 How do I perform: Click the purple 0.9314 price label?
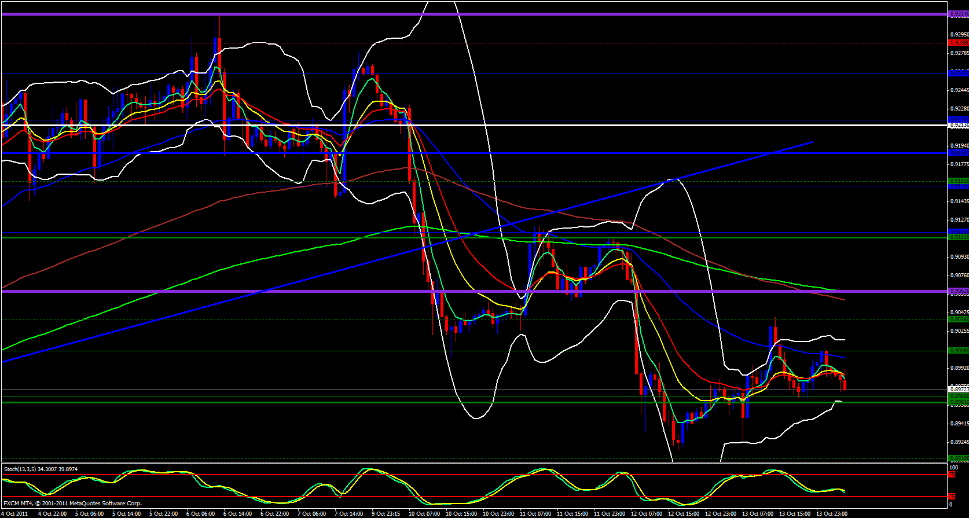(957, 14)
